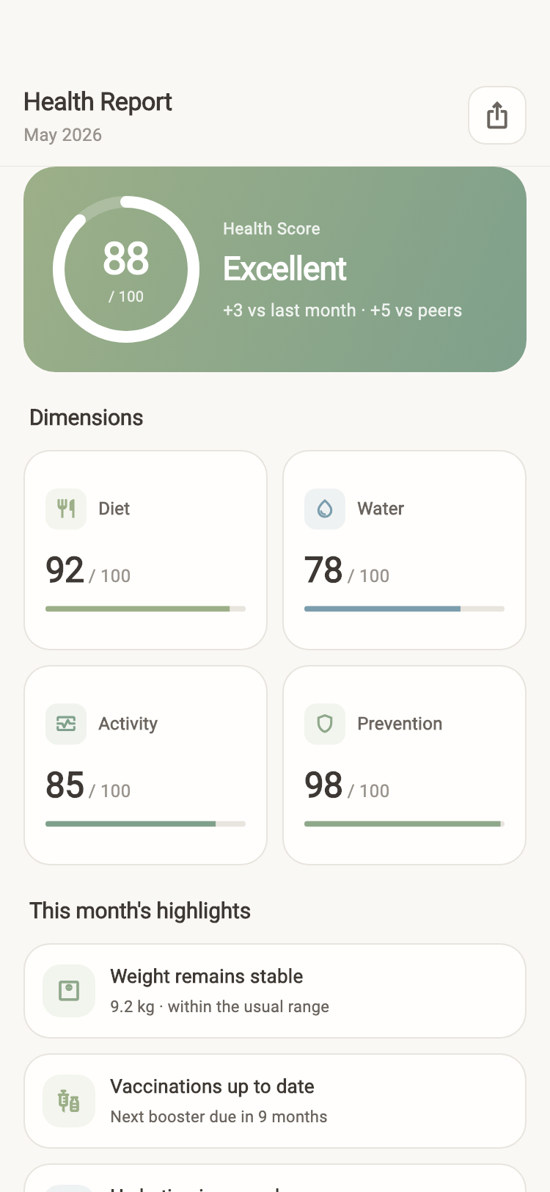This screenshot has height=1192, width=550.
Task: Click the Diet fork-and-knife icon
Action: [x=66, y=509]
